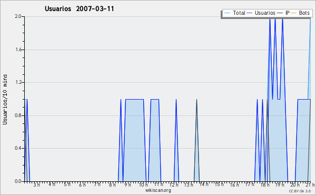The height and width of the screenshot is (195, 316).
Task: Click the '15 h' x-axis label
Action: (x=219, y=184)
